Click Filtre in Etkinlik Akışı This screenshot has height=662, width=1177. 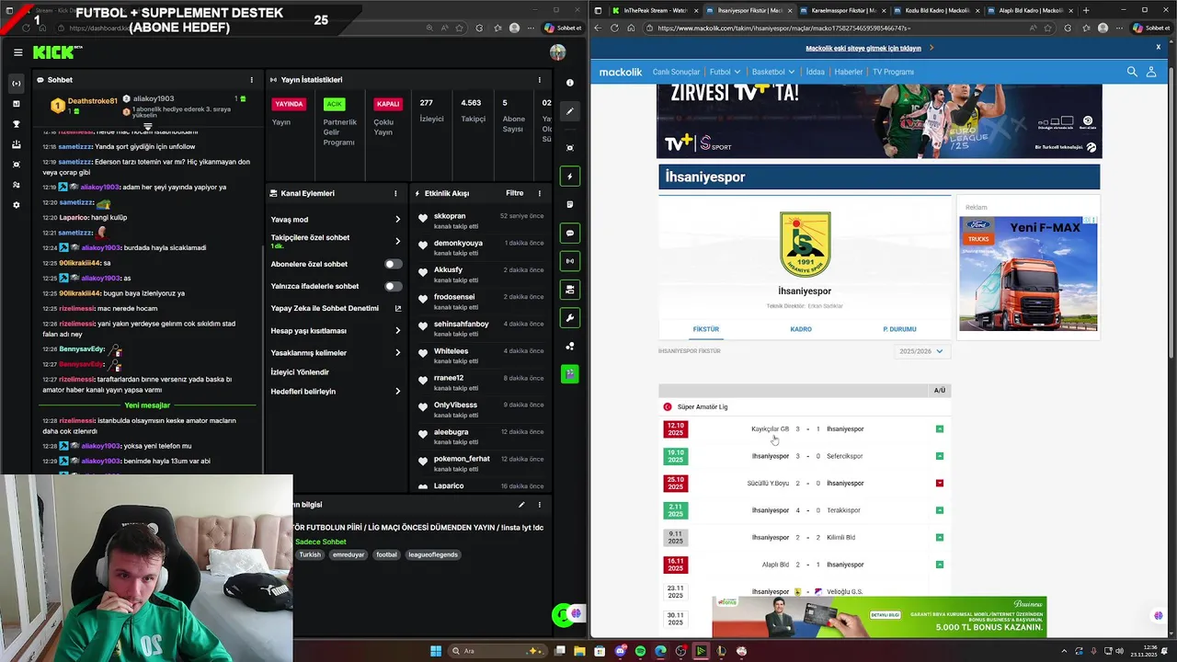[x=515, y=193]
